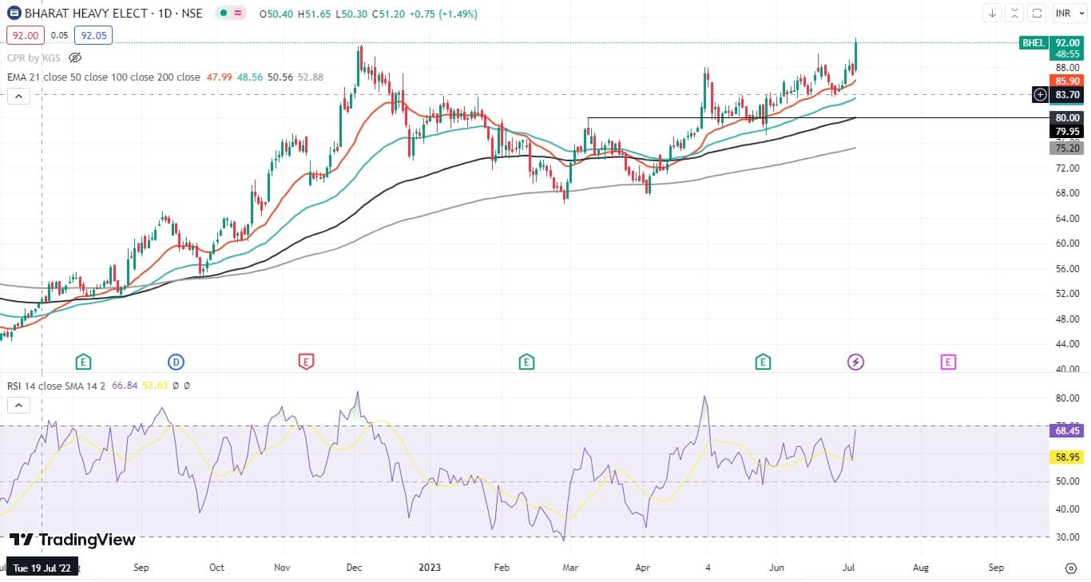Open the green earnings E marker near June
Screen dimensions: 1091x582
[763, 362]
